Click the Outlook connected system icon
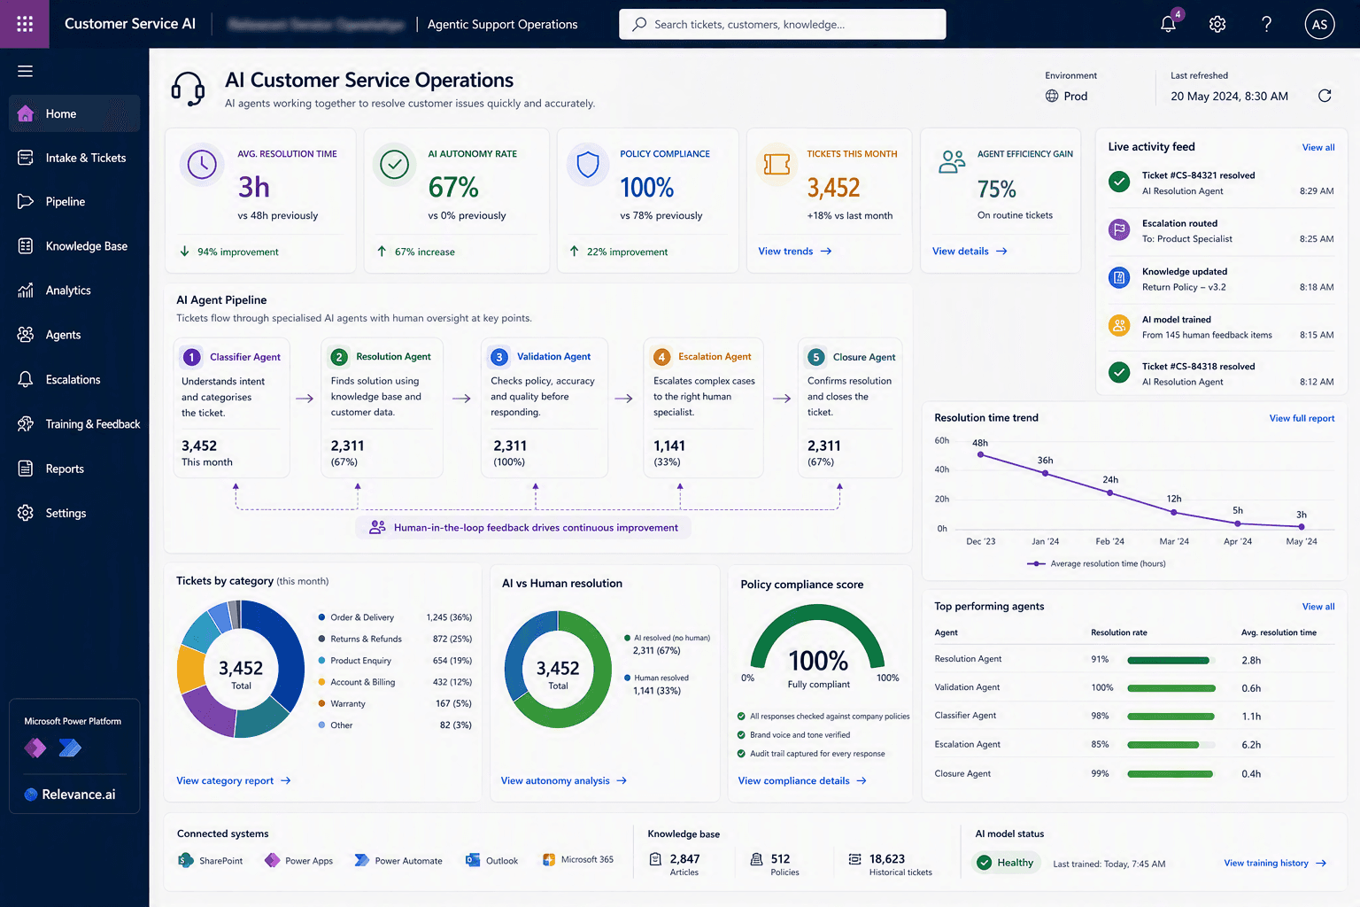Image resolution: width=1360 pixels, height=907 pixels. click(x=473, y=860)
